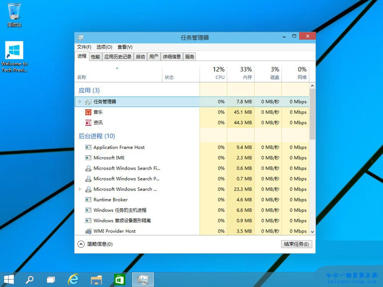Open File Explorer from the taskbar

coord(96,279)
